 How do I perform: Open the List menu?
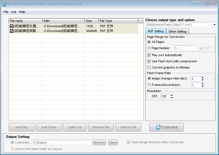13,12
